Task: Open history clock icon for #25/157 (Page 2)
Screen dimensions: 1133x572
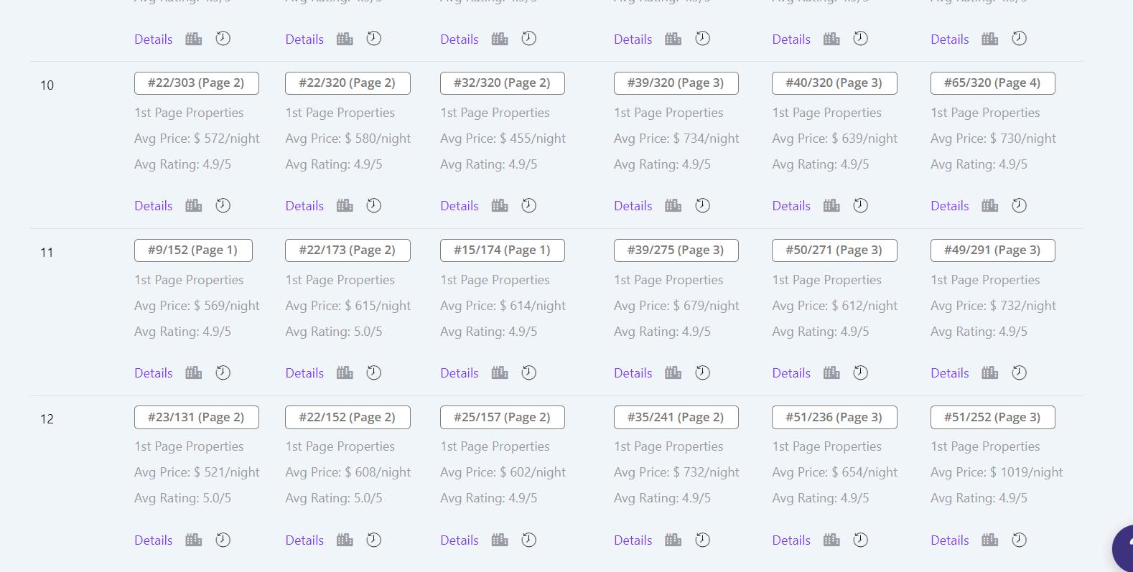Action: [x=529, y=540]
